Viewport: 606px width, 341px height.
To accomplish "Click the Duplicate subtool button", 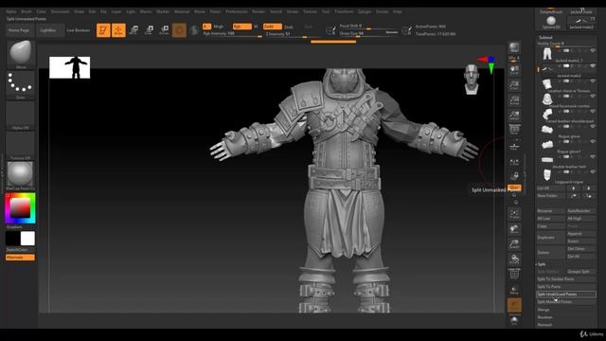I will 550,238.
